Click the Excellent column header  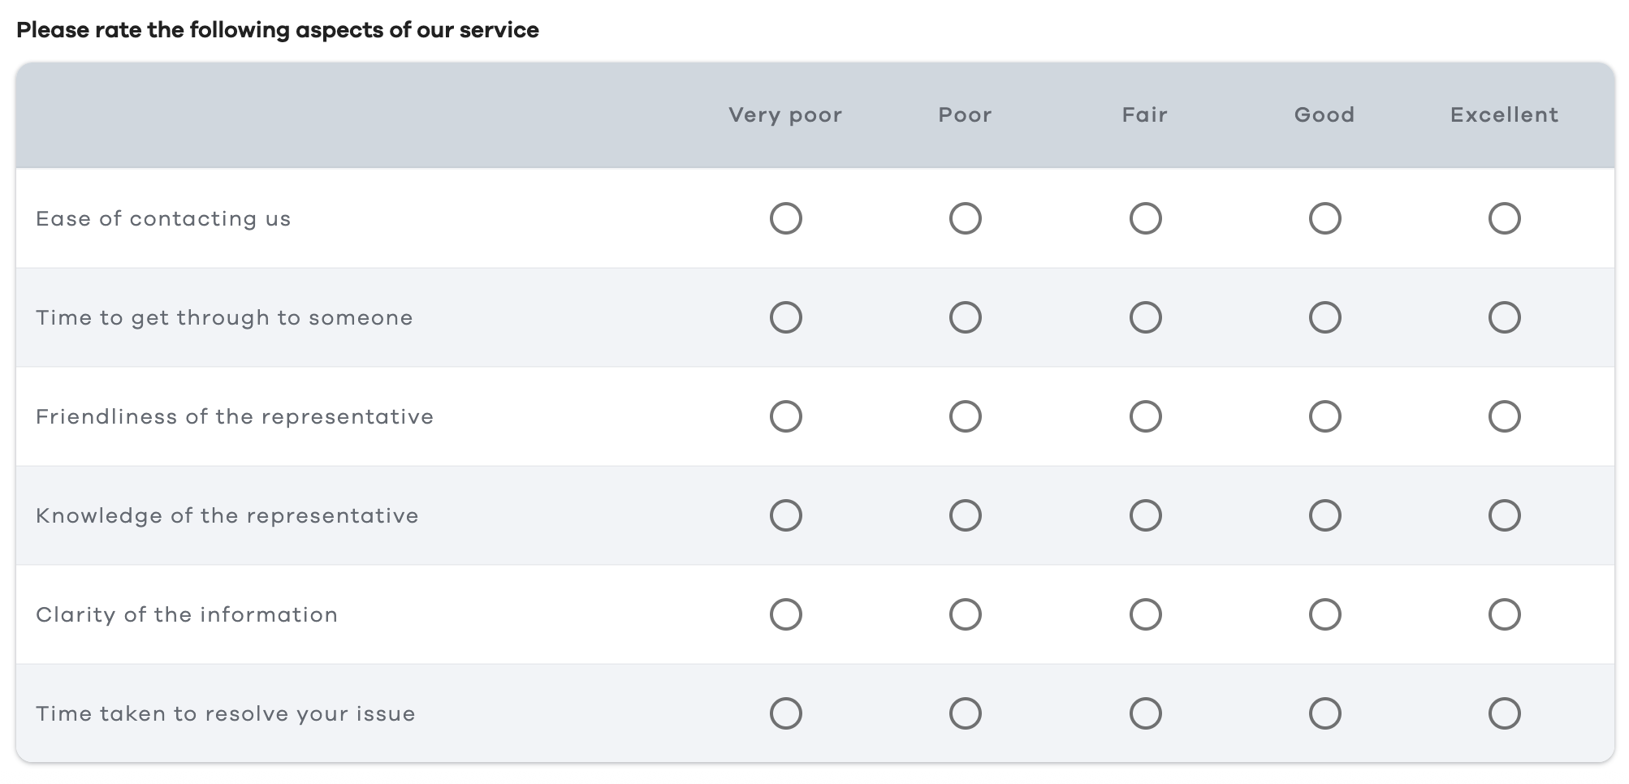coord(1504,115)
